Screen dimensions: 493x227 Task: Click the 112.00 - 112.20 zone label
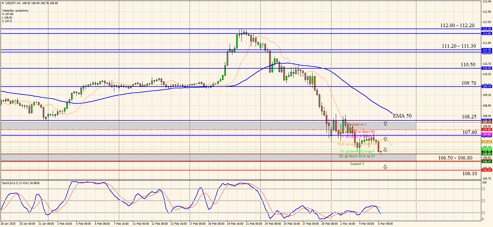[x=457, y=25]
